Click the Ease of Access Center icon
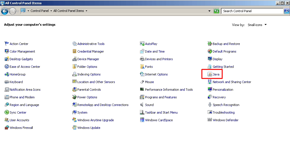 tap(7, 66)
